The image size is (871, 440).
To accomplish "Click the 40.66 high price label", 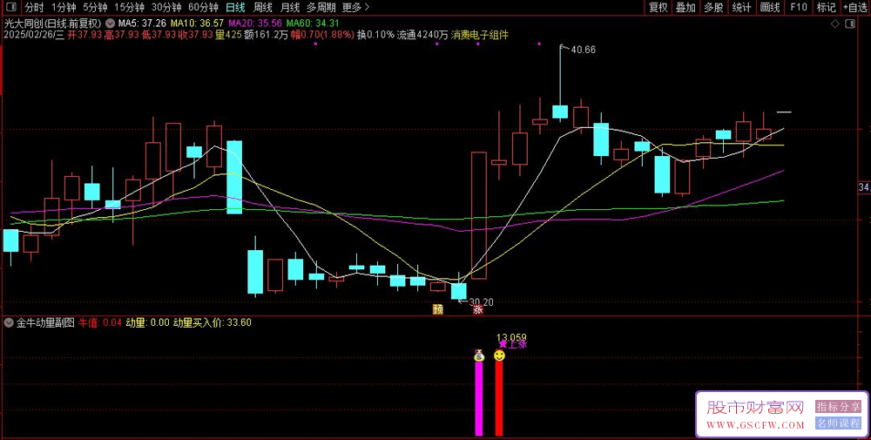I will 583,50.
